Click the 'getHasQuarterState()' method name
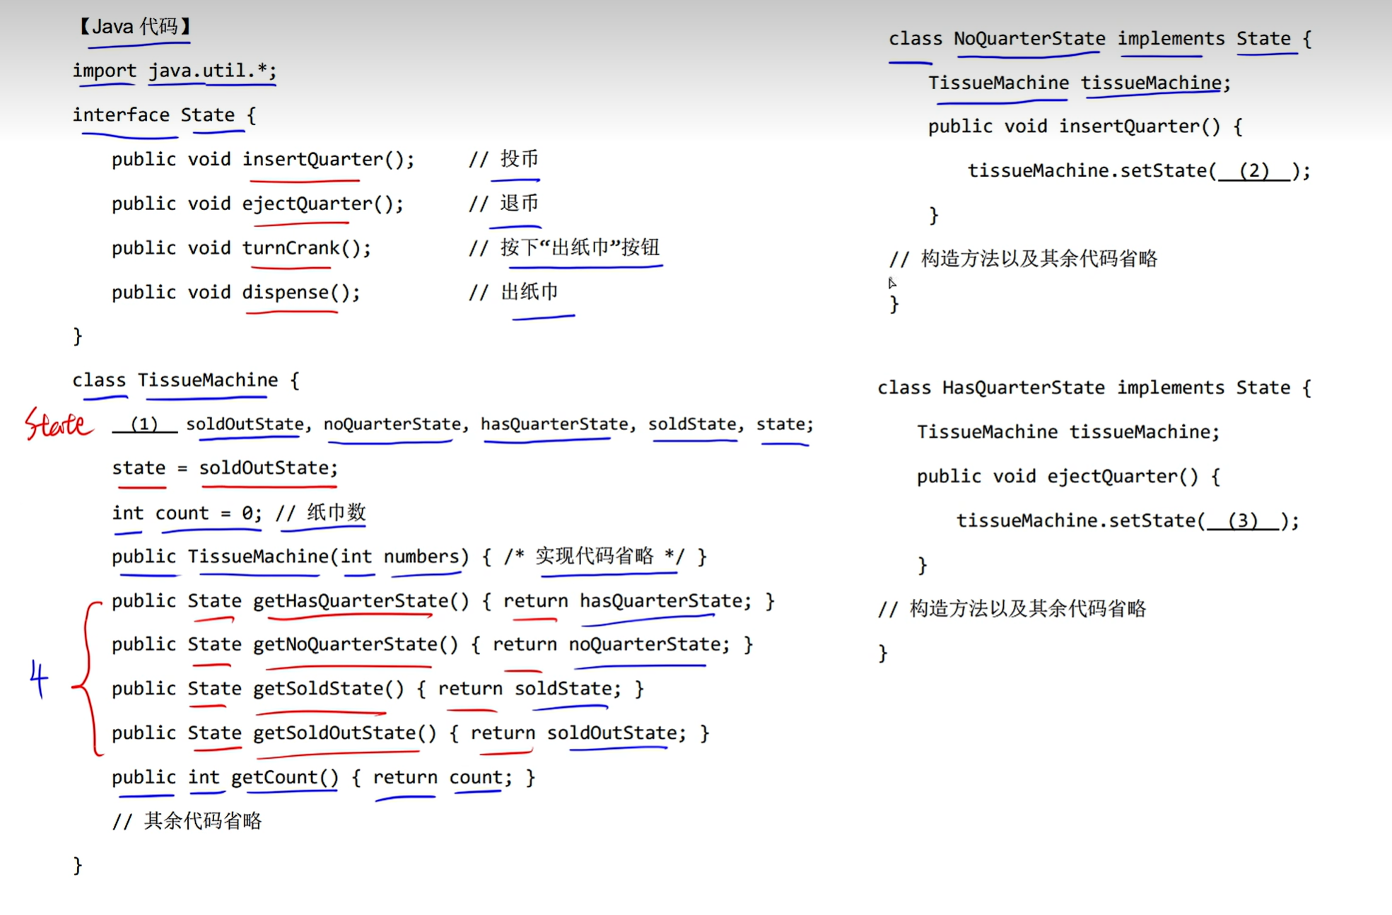This screenshot has width=1392, height=915. 361,601
